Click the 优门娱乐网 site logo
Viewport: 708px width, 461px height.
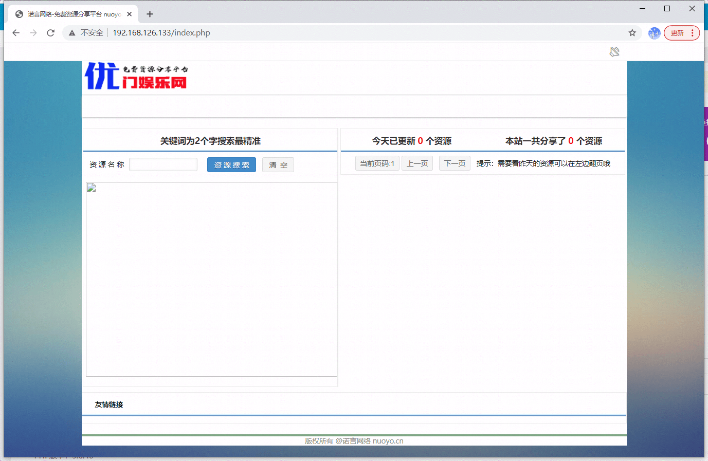(136, 76)
